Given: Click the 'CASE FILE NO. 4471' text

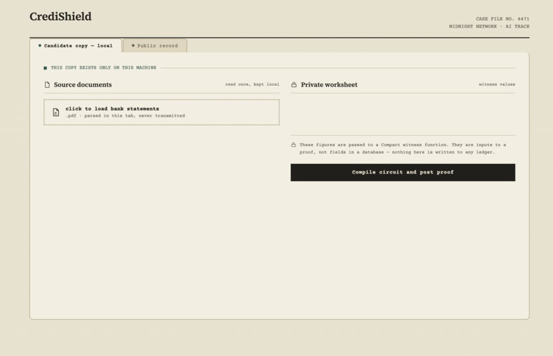Looking at the screenshot, I should [x=502, y=19].
